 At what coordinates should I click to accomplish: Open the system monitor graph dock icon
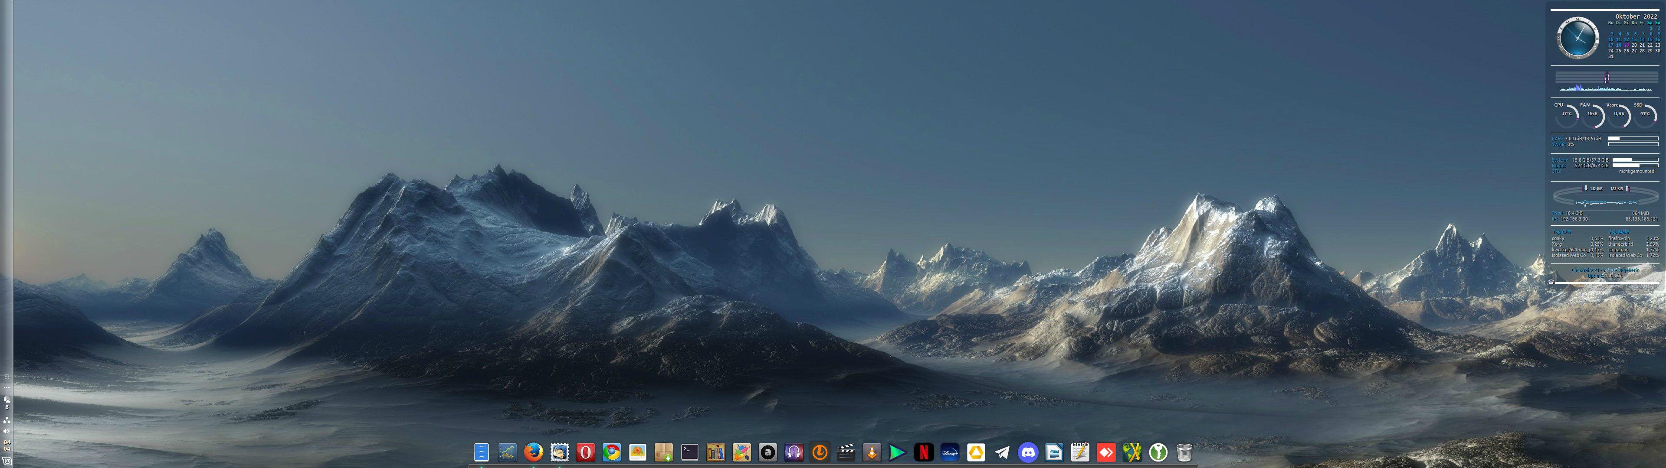[x=507, y=452]
